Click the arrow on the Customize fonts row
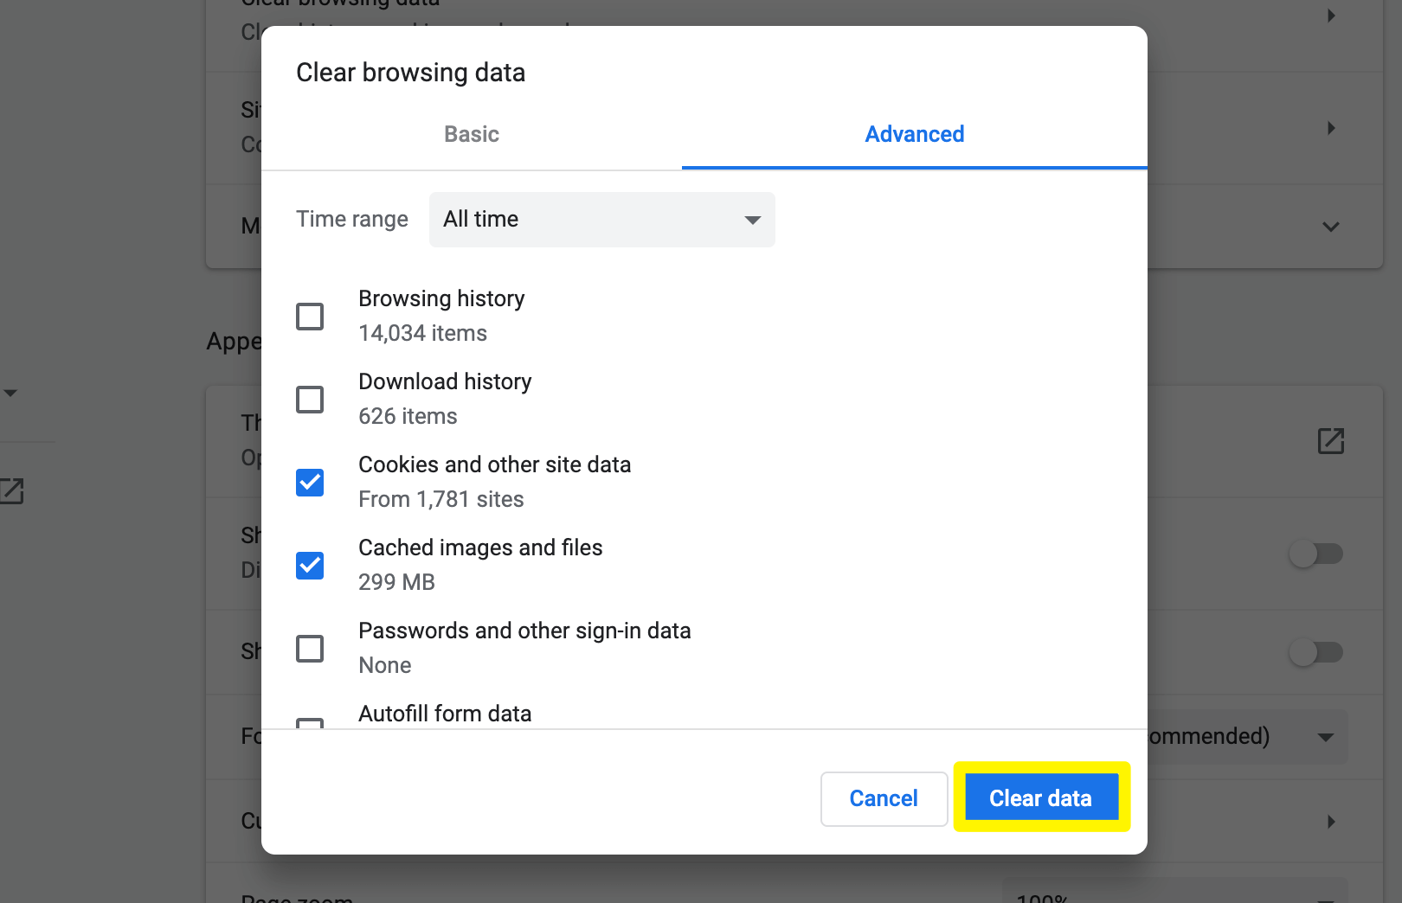The height and width of the screenshot is (903, 1402). point(1331,821)
